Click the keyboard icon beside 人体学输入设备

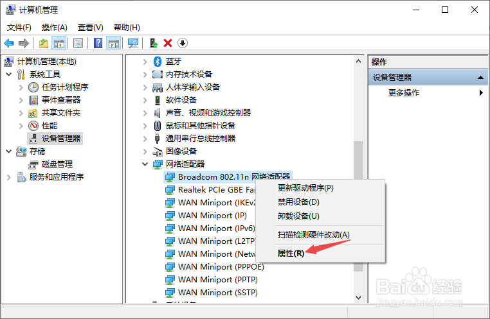click(x=158, y=88)
